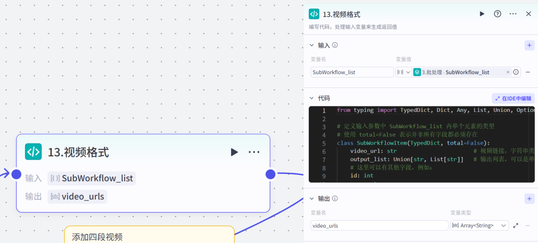Screen dimensions: 538x243
Task: Click the video_urls tag on canvas node
Action: click(x=77, y=197)
